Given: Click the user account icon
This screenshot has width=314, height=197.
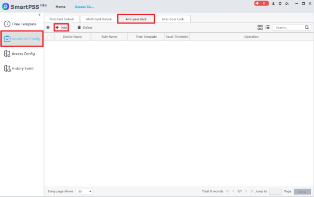Looking at the screenshot, I should [x=273, y=4].
